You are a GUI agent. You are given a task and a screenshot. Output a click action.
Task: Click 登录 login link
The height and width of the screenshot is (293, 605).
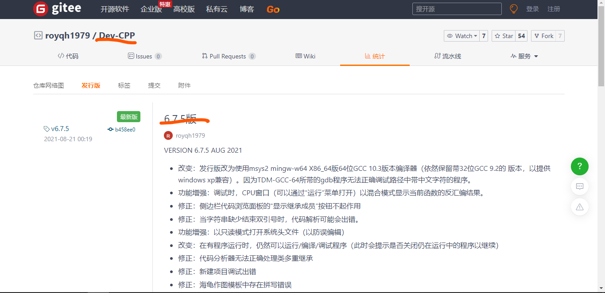click(x=532, y=9)
